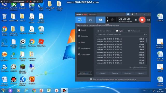Screen dimensions: 166x93
Task: Open the Корзина recycle bin icon
Action: point(4,17)
